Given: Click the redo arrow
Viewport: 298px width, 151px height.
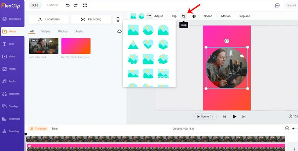Looking at the screenshot, I should pyautogui.click(x=75, y=5).
